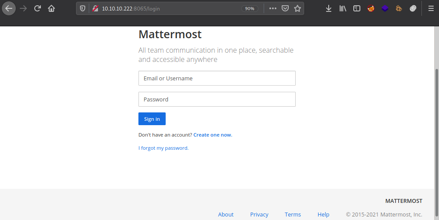Open the Help footer link
The height and width of the screenshot is (220, 439).
323,214
